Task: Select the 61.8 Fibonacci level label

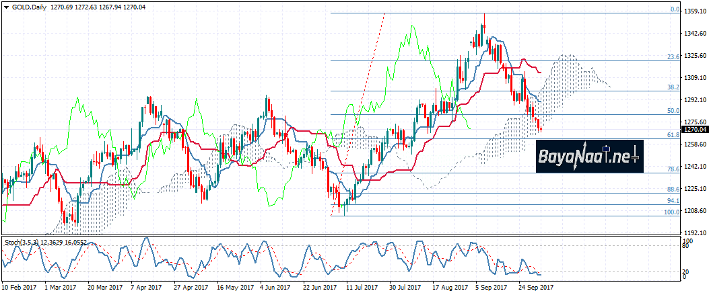Action: [671, 135]
